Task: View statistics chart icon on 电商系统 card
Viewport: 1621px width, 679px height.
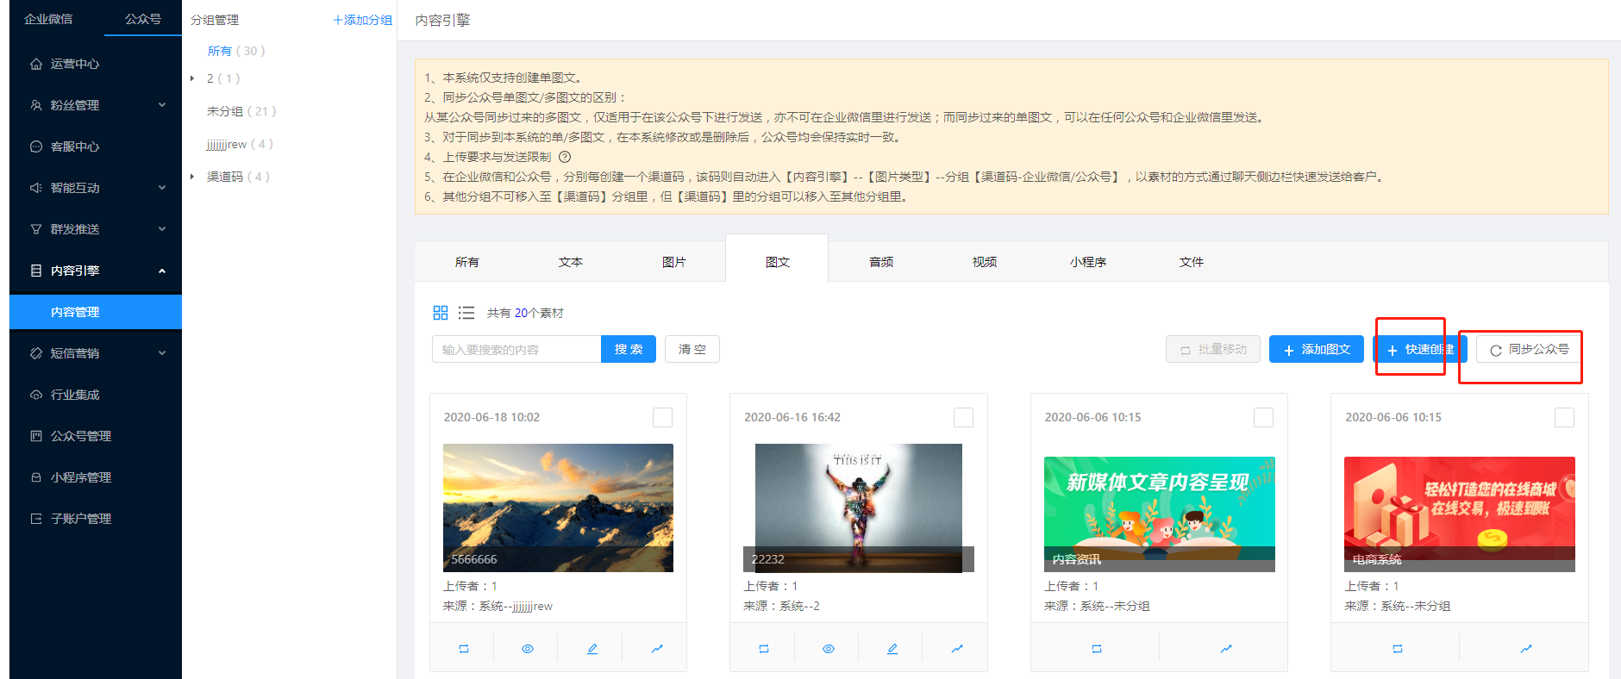Action: 1526,649
